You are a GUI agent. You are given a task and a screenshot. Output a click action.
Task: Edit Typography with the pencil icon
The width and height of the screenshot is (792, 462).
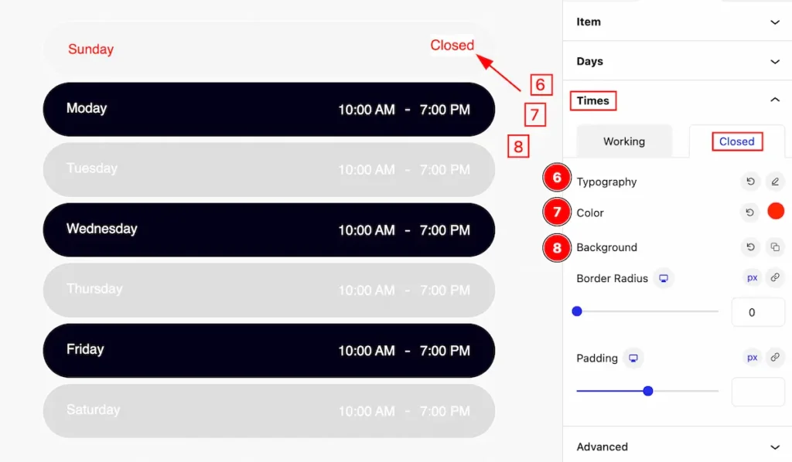(x=775, y=182)
